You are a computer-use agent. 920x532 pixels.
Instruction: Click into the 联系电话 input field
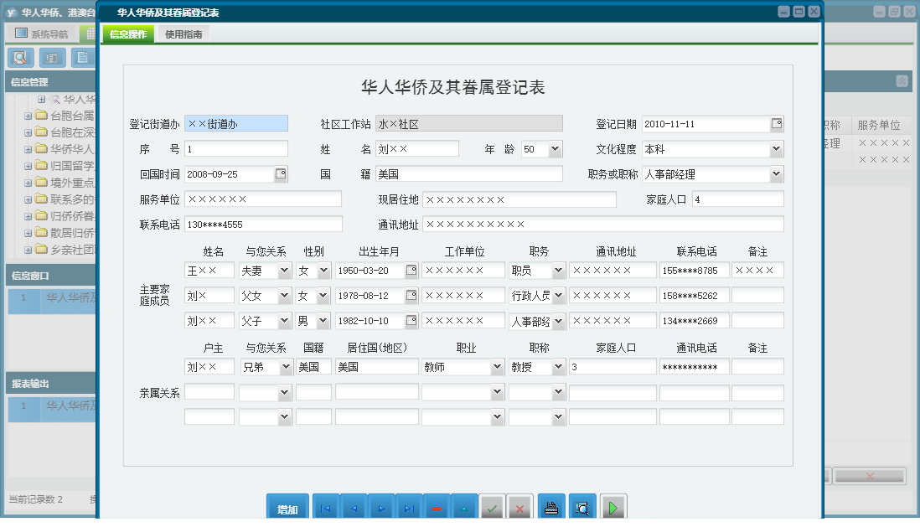tap(263, 224)
